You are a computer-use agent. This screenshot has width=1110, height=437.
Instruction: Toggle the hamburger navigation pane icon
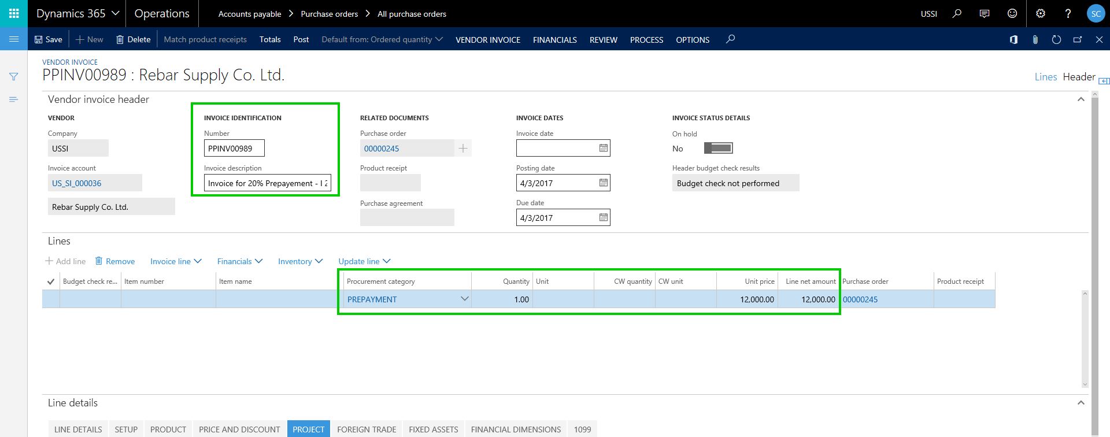14,39
